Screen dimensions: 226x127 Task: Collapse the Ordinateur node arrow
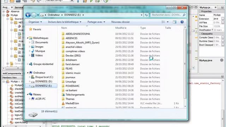point(28,73)
